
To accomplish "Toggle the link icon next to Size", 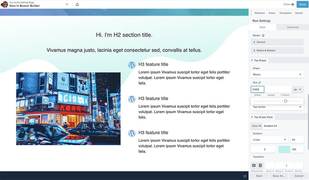I will (260, 82).
